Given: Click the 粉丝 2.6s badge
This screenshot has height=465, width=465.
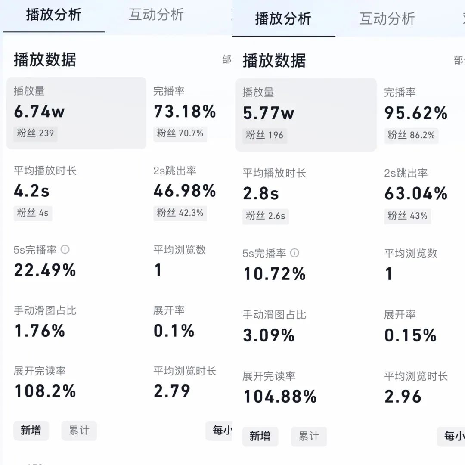Looking at the screenshot, I should click(x=266, y=216).
